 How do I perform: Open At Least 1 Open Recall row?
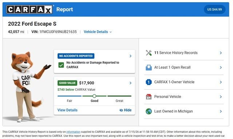tap(184, 68)
